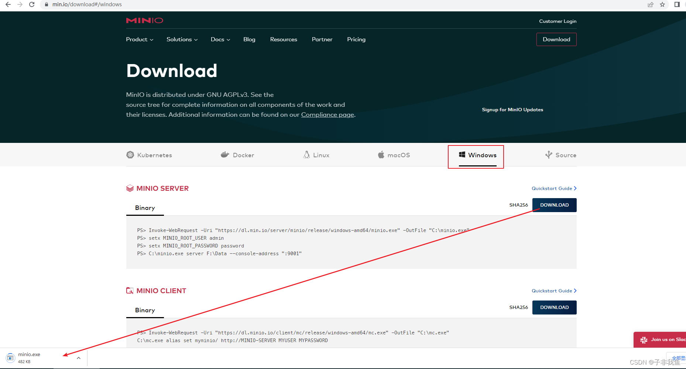Screen dimensions: 686x369
Task: Click Join us on Slack button
Action: (660, 340)
